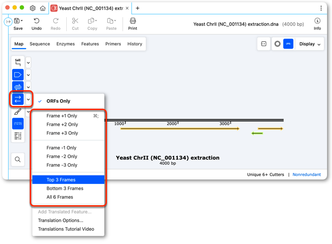Click the map title Yeast ChrII extraction
332x244 pixels.
(167, 158)
